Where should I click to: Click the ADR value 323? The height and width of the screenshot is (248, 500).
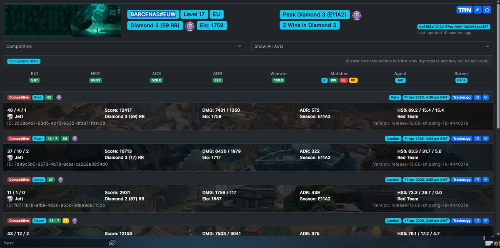pyautogui.click(x=217, y=80)
